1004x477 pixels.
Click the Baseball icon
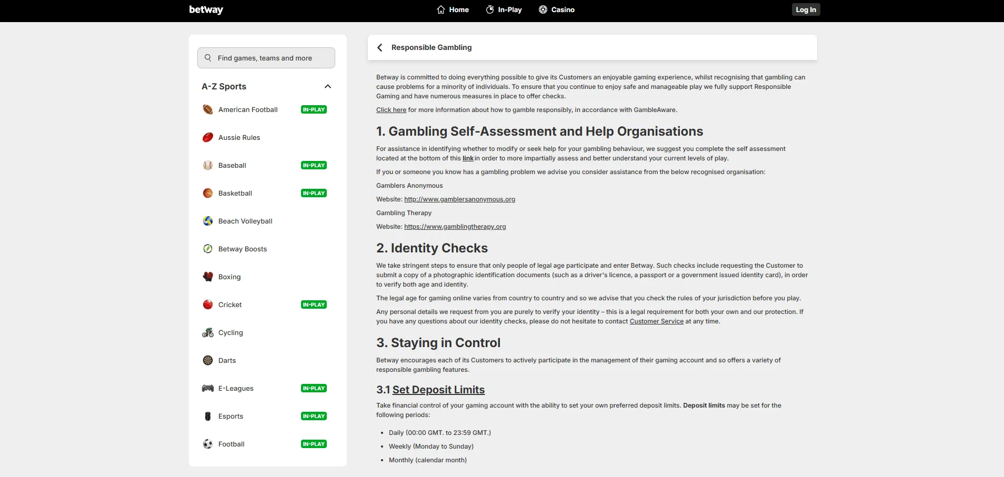point(208,165)
